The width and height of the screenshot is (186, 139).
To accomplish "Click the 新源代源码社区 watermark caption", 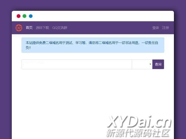I will (x=138, y=133).
